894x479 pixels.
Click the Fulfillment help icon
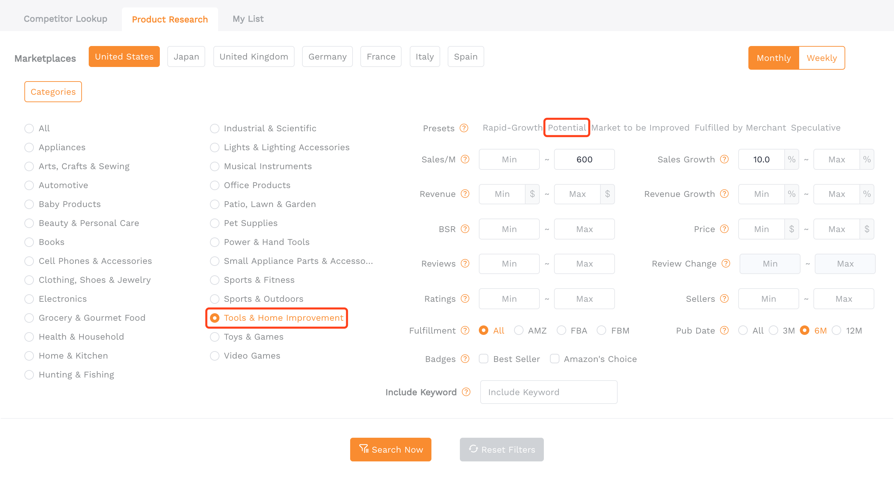465,330
